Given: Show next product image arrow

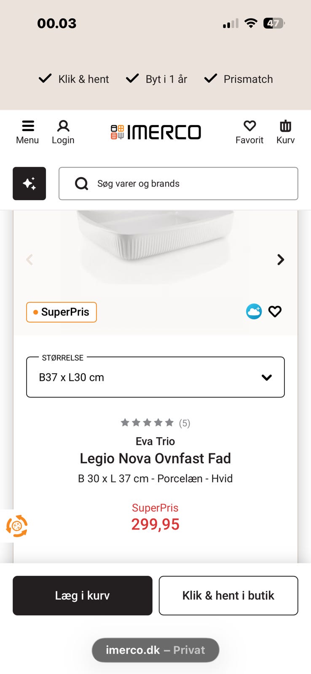Looking at the screenshot, I should pyautogui.click(x=281, y=259).
